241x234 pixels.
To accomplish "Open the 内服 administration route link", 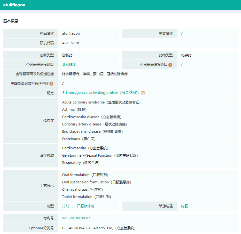I will [185, 206].
